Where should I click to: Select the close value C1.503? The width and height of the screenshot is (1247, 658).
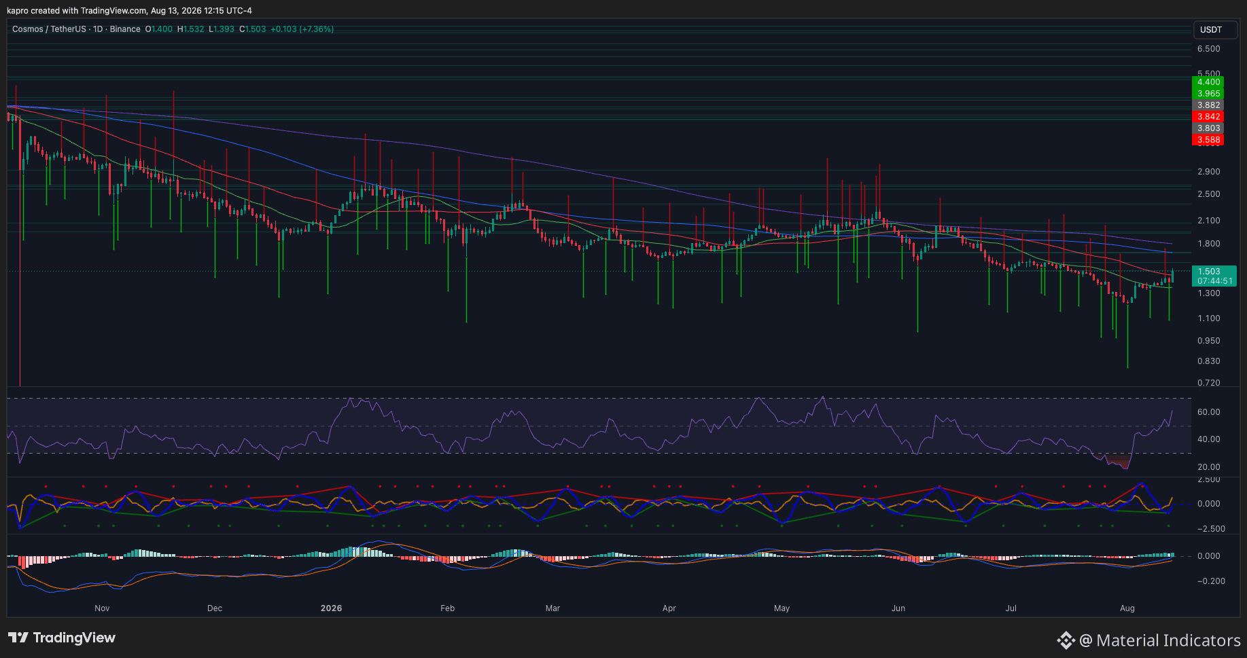pos(253,29)
